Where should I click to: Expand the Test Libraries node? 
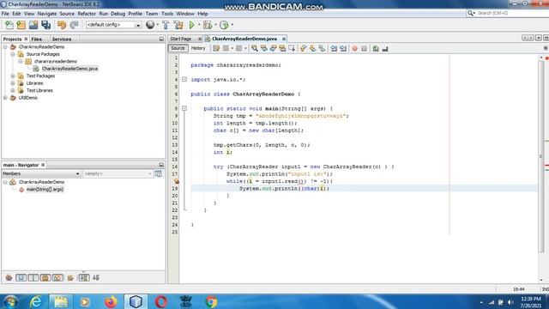pyautogui.click(x=13, y=90)
